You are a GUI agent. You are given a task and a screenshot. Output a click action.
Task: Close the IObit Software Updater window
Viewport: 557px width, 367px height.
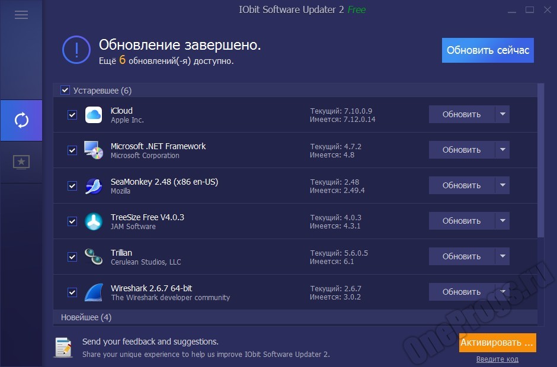tap(548, 10)
